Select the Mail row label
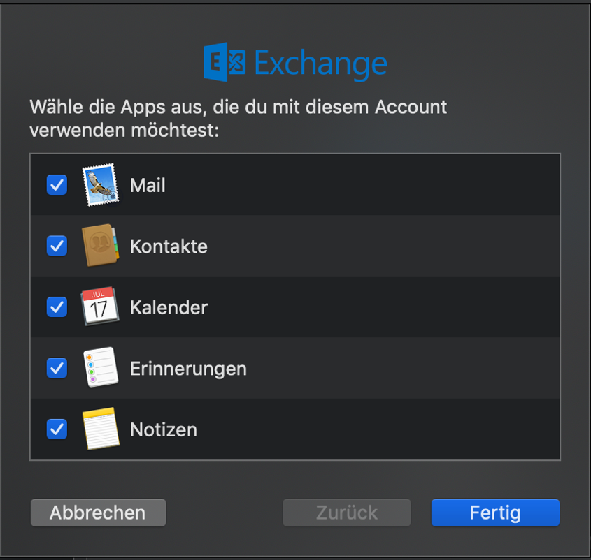Viewport: 591px width, 560px height. pyautogui.click(x=148, y=186)
